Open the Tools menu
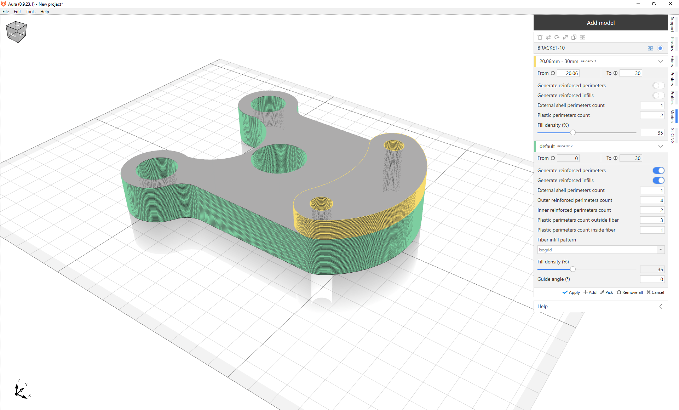Screen dimensions: 679x410 click(30, 12)
